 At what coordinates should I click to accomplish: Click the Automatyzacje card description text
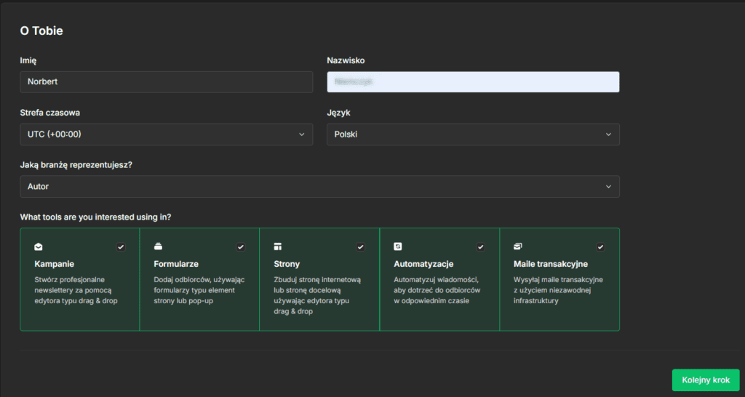pos(436,290)
